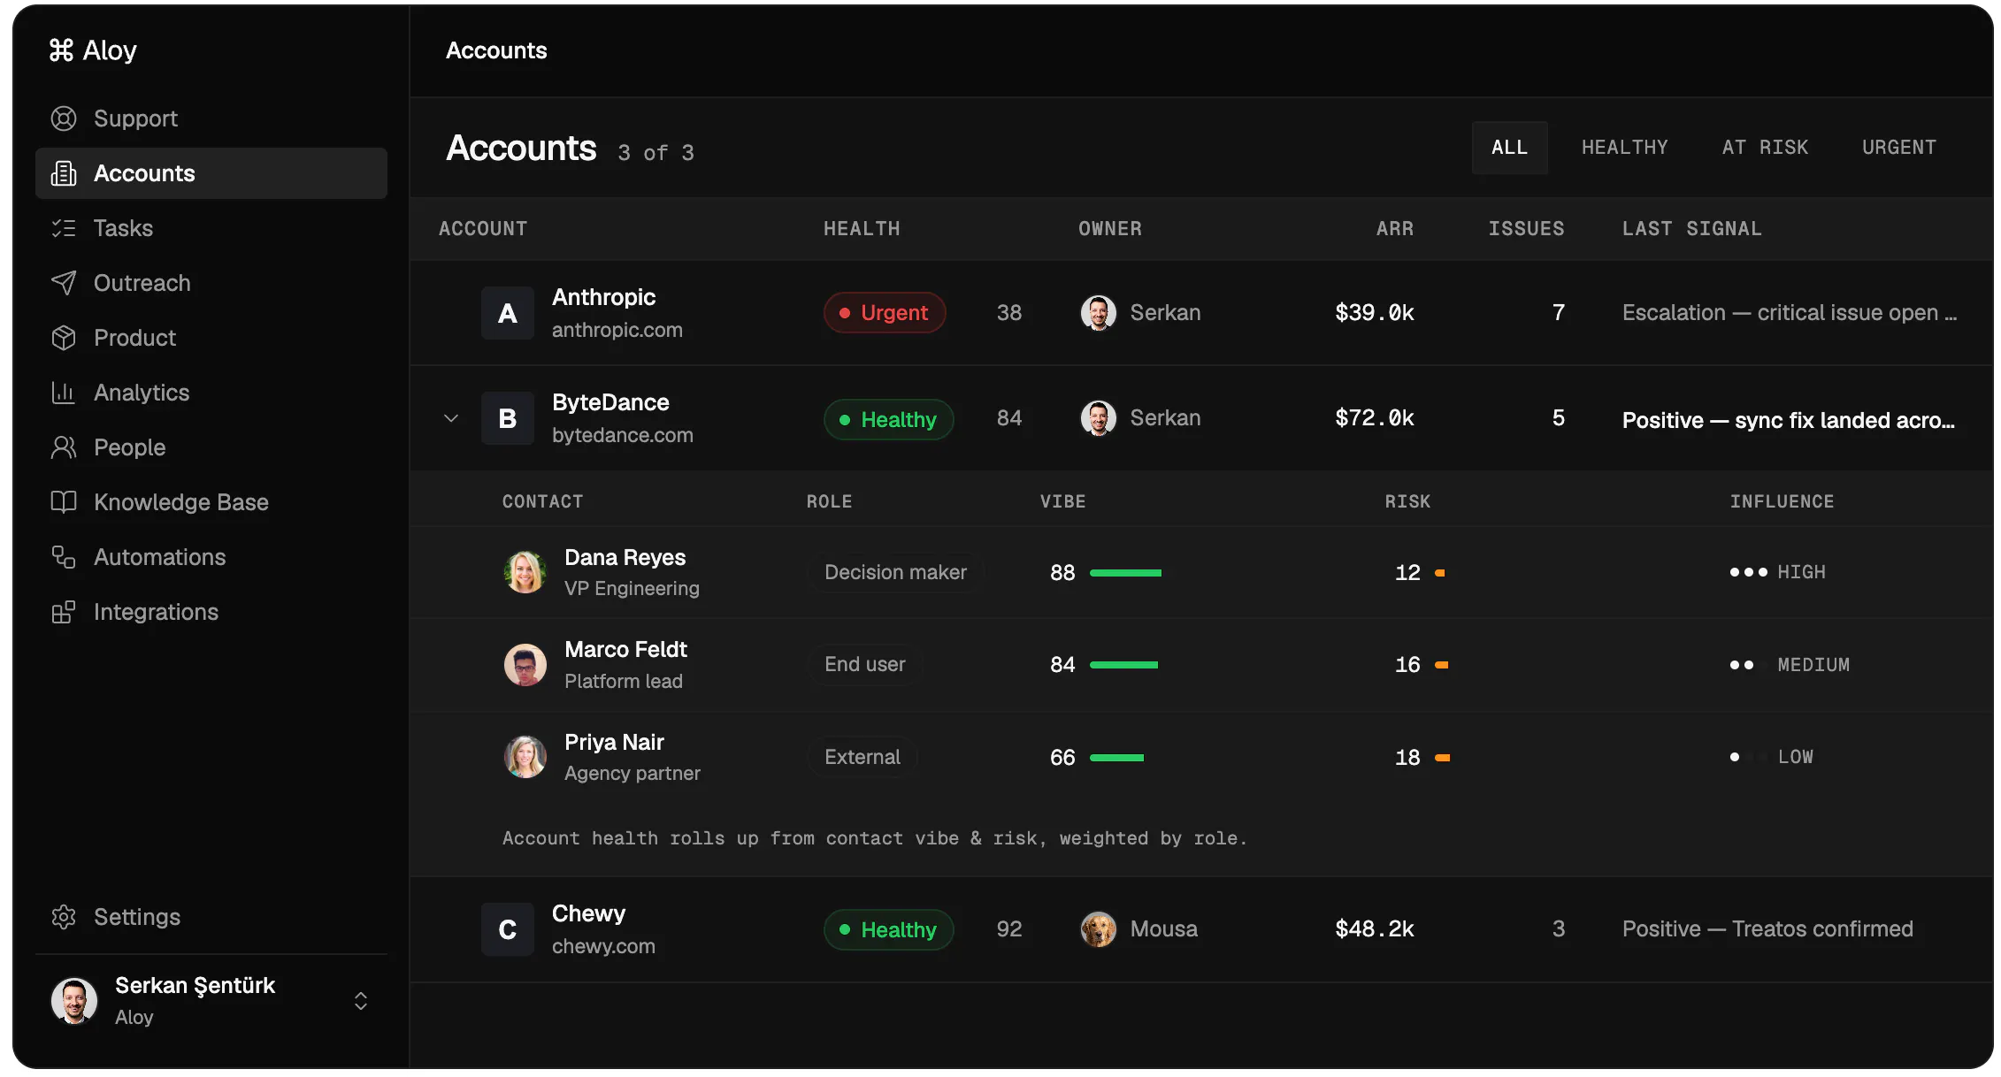2001x1077 pixels.
Task: Open Support via its lifebuoy icon
Action: 64,118
